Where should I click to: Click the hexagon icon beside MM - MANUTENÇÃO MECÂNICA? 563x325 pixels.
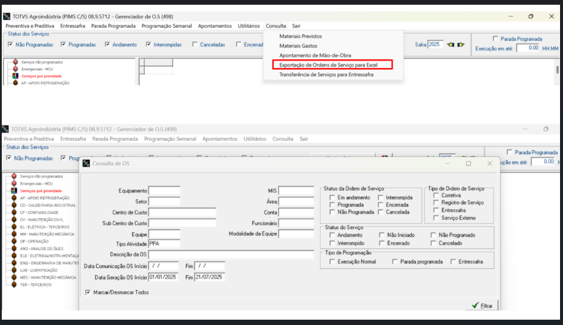(14, 234)
